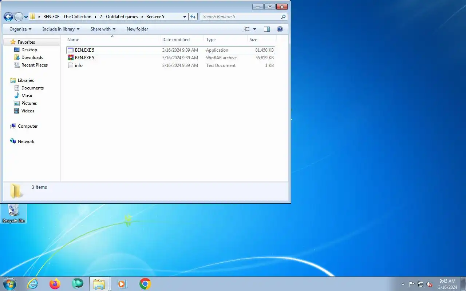
Task: Create a New folder
Action: pos(137,29)
